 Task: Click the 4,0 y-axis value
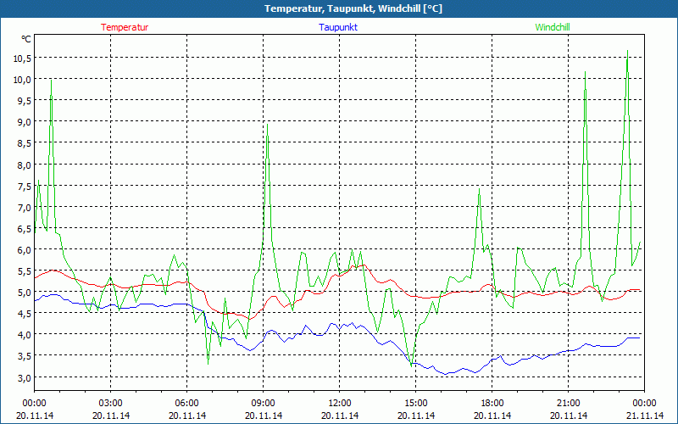coord(25,335)
